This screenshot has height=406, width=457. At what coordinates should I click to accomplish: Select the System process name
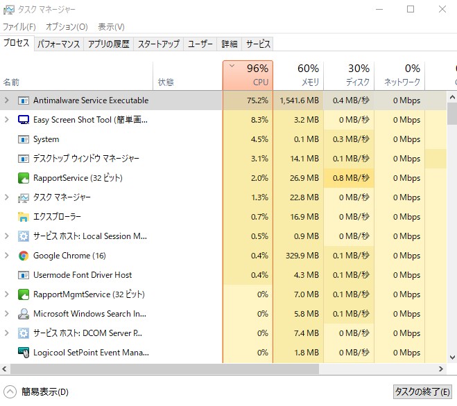[x=46, y=139]
